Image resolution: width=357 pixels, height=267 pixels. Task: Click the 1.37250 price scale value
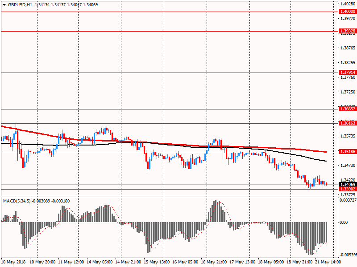[x=348, y=92]
